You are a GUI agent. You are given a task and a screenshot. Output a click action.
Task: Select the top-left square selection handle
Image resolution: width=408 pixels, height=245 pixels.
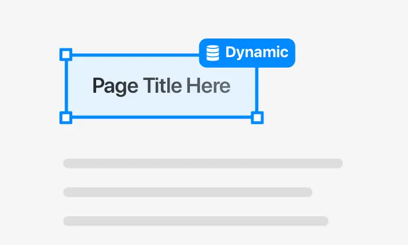pyautogui.click(x=66, y=54)
